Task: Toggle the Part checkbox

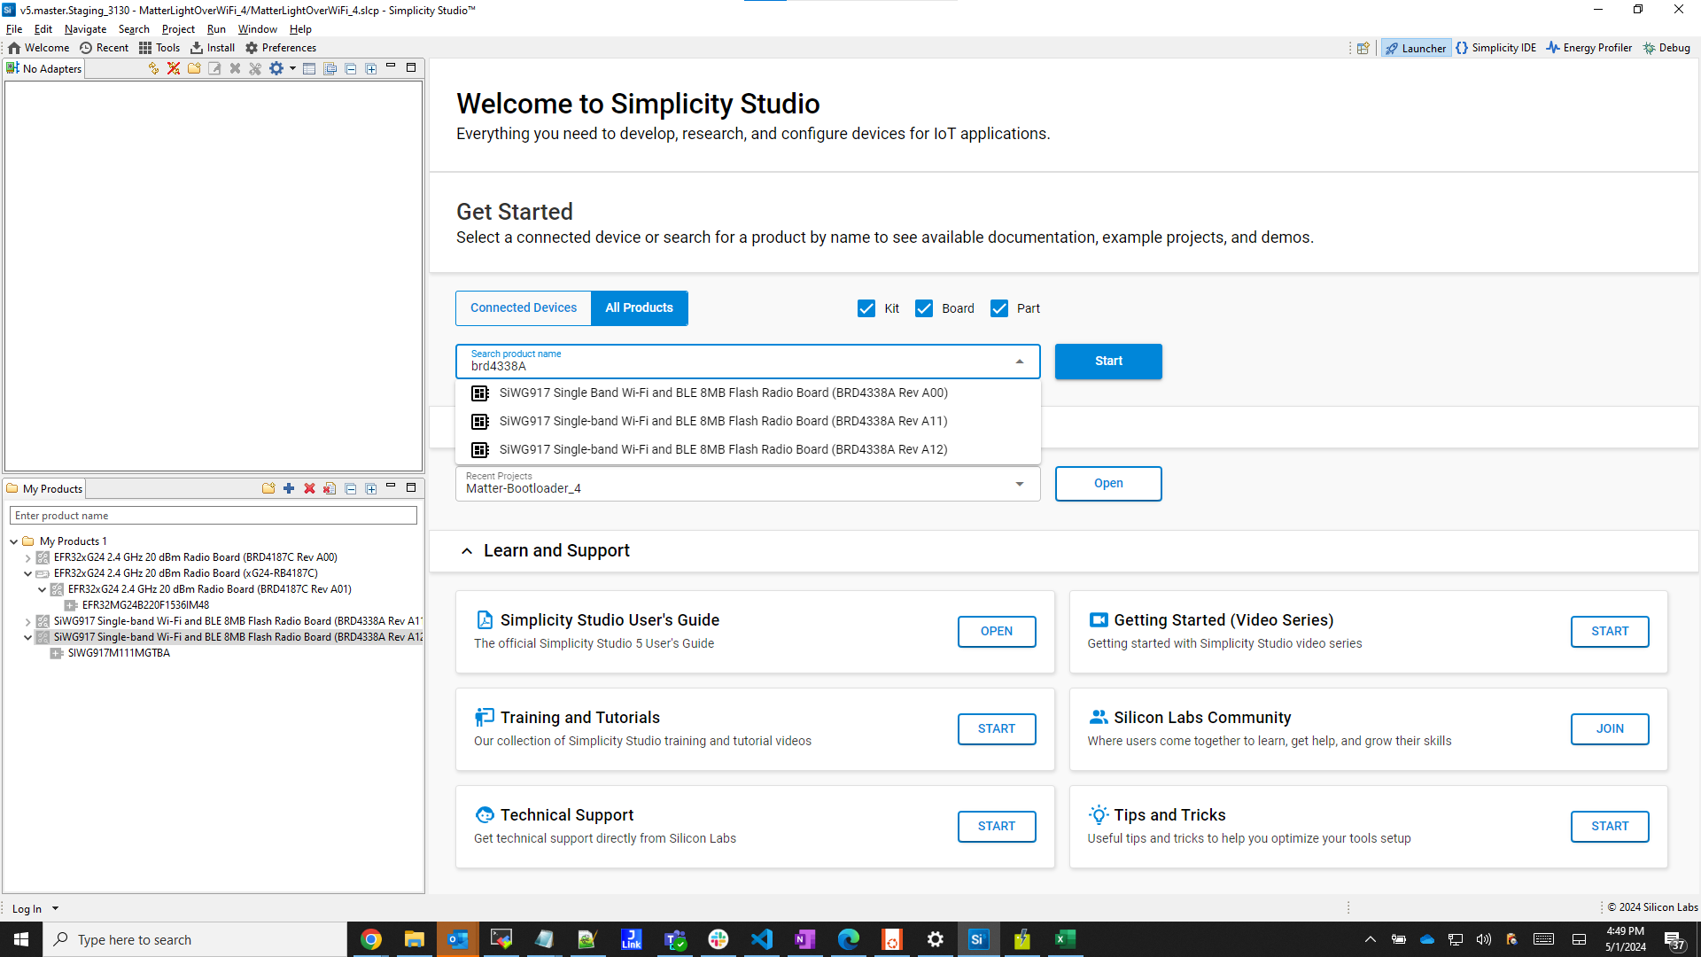Action: coord(999,308)
